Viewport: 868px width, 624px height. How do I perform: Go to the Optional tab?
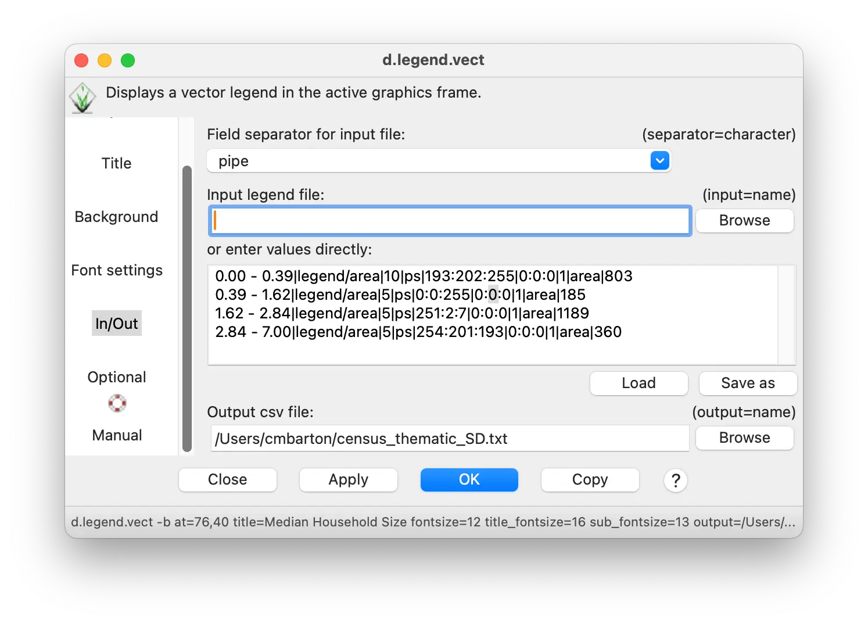[x=117, y=377]
